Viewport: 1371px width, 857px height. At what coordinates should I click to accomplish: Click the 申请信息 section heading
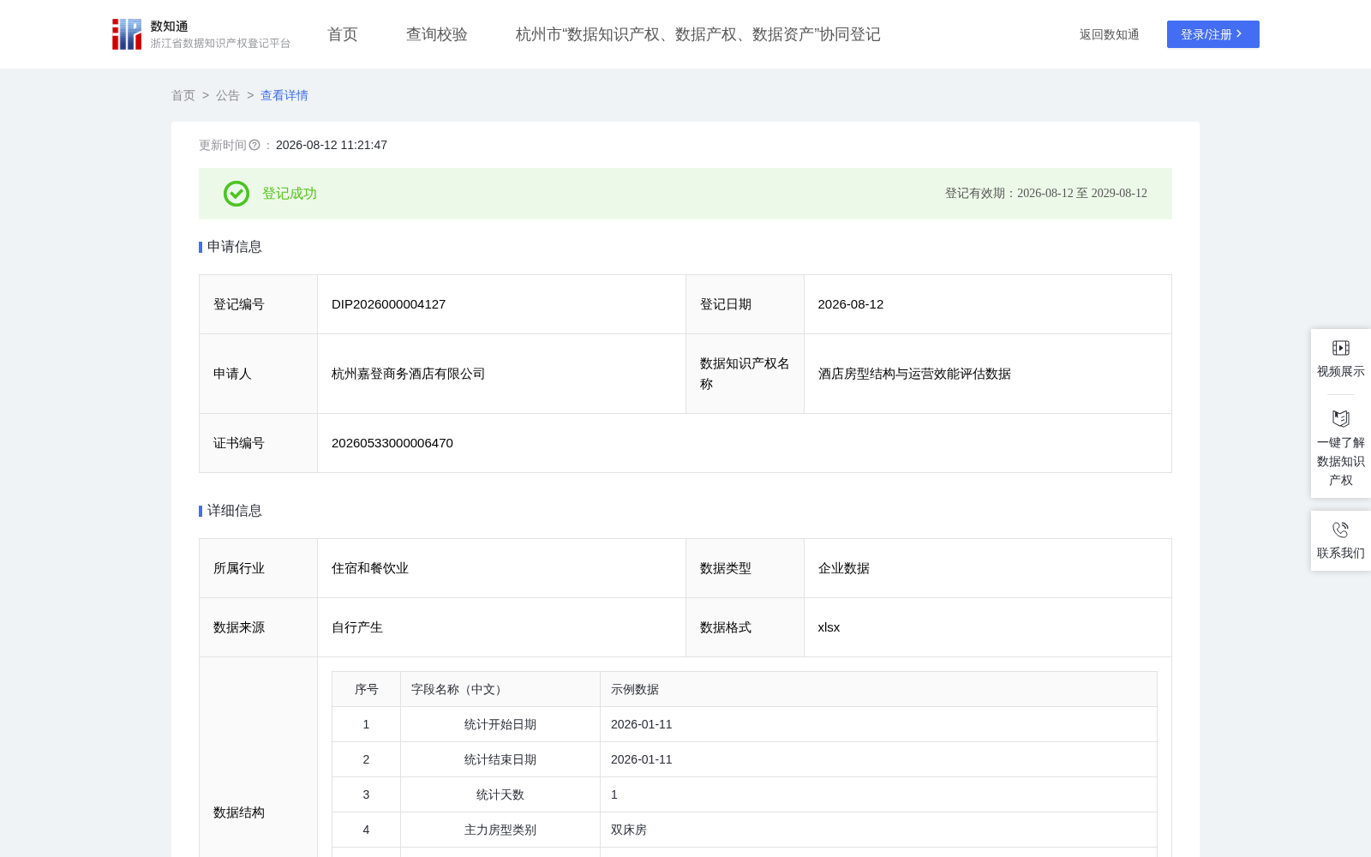point(235,247)
